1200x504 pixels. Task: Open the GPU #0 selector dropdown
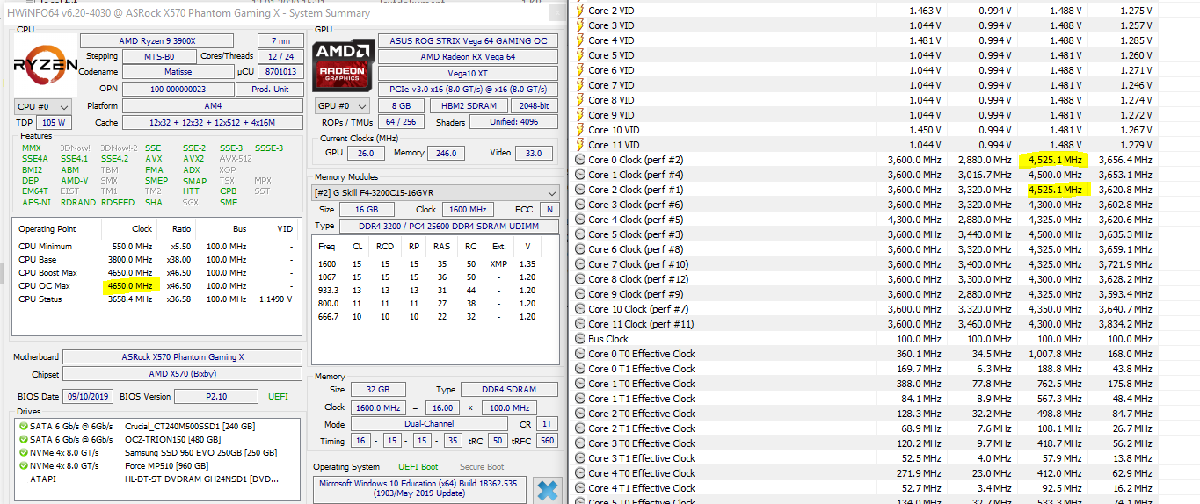(x=343, y=106)
